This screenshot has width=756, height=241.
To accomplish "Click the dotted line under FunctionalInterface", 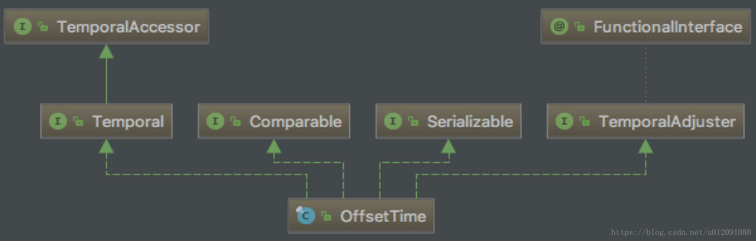I will pyautogui.click(x=646, y=74).
